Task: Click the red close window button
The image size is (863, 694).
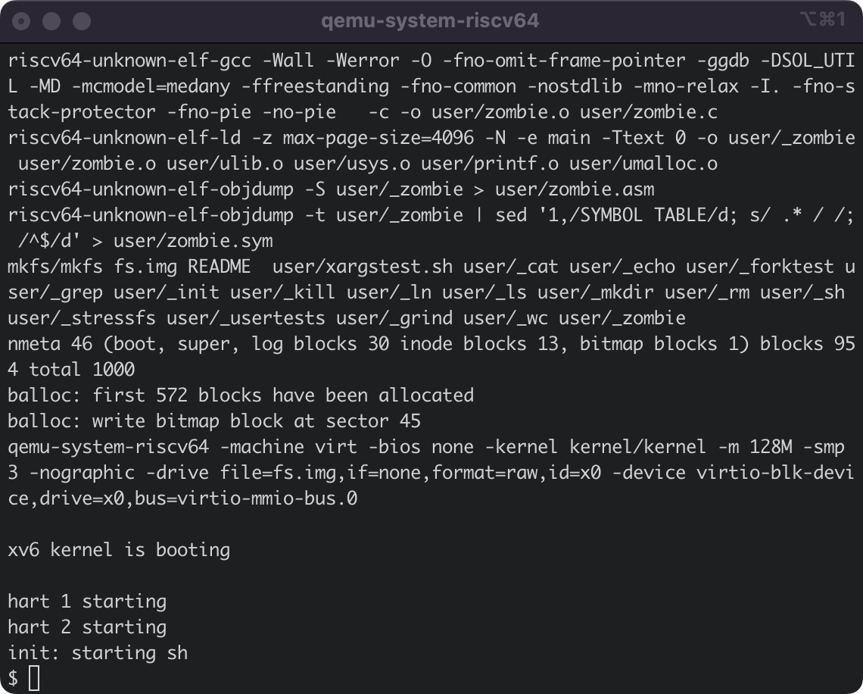Action: (x=22, y=21)
